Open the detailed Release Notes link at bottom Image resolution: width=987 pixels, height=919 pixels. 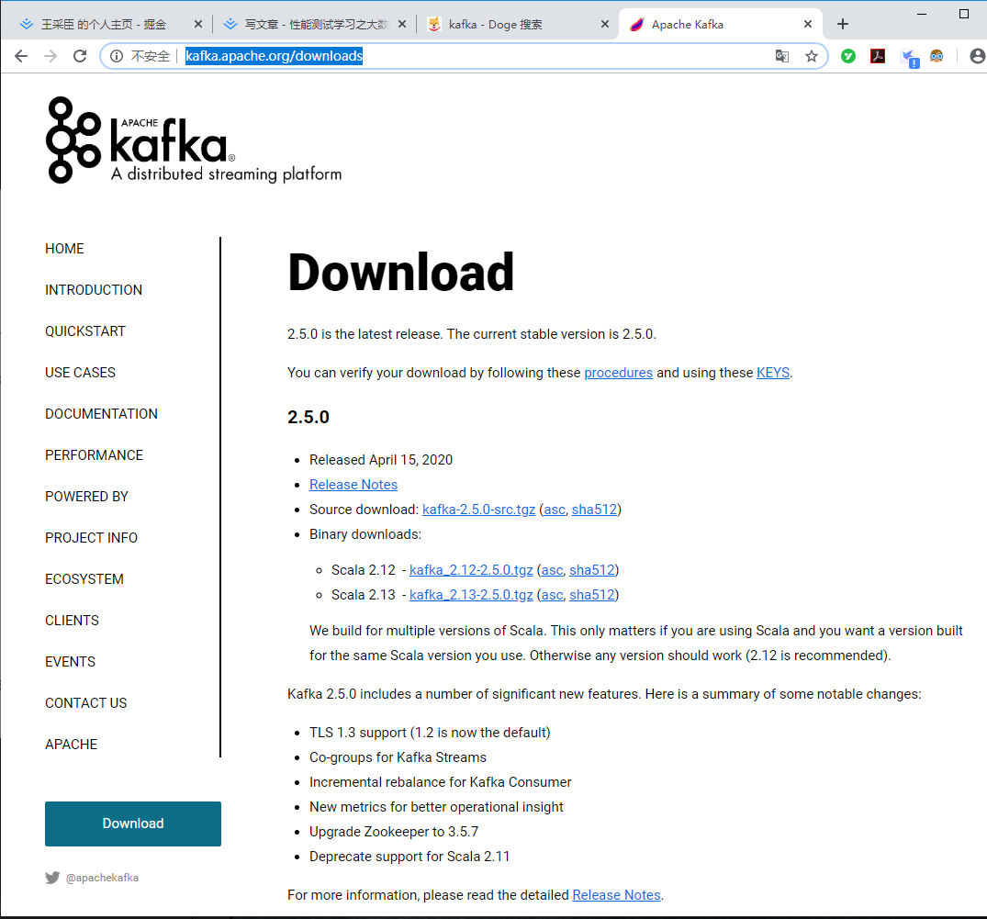pyautogui.click(x=616, y=895)
